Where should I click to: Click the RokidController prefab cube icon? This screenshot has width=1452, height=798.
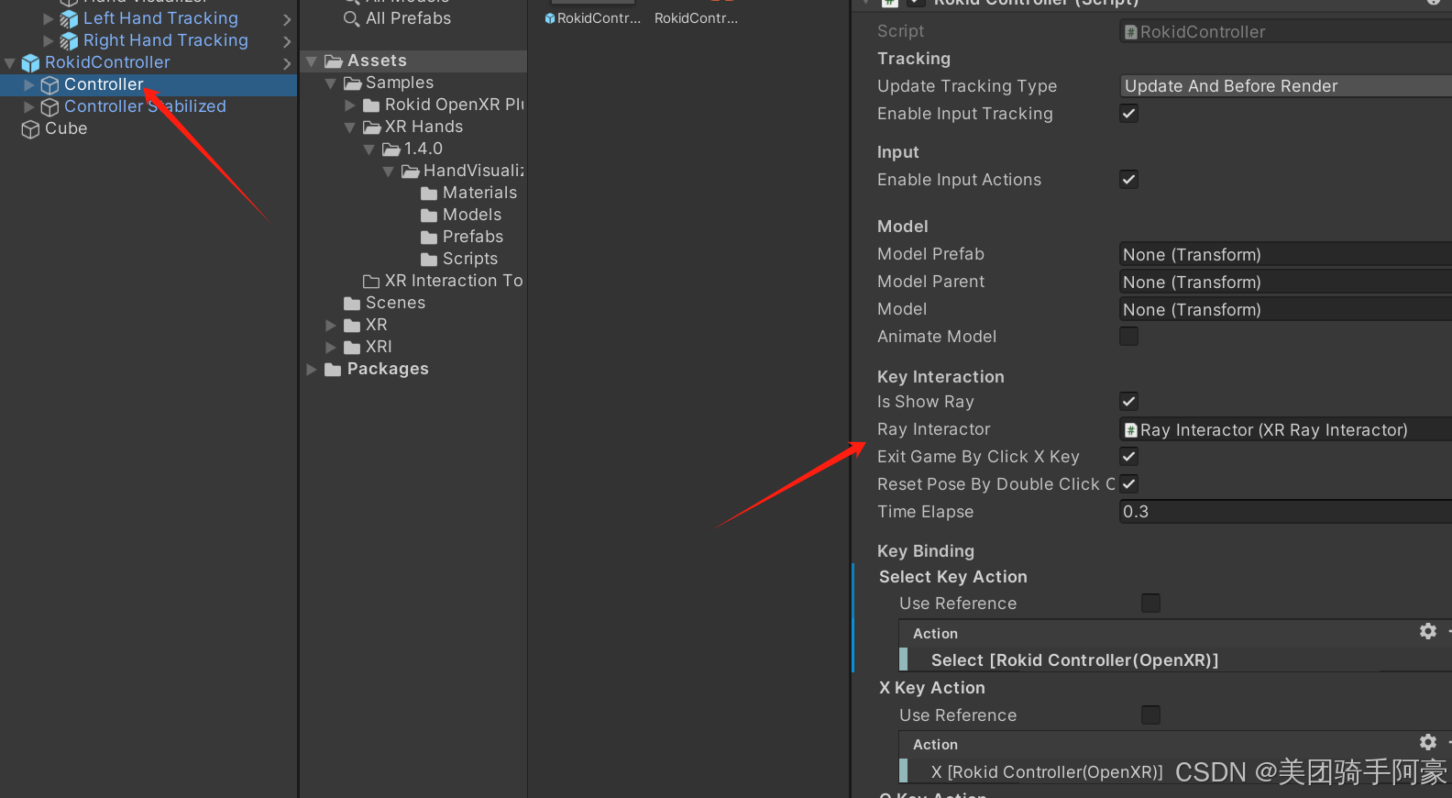30,62
